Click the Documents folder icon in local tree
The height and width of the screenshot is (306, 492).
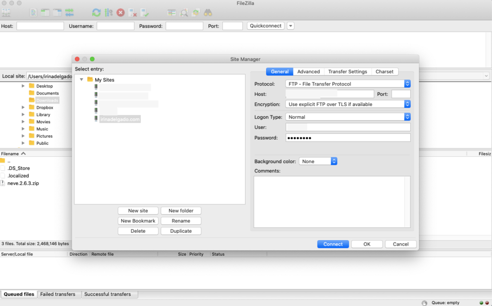click(31, 93)
